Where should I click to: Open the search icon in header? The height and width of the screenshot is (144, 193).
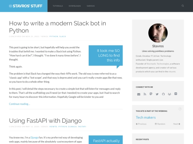(x=183, y=6)
